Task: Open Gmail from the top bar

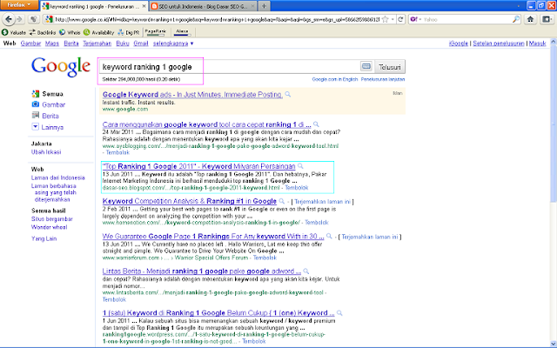Action: [141, 43]
